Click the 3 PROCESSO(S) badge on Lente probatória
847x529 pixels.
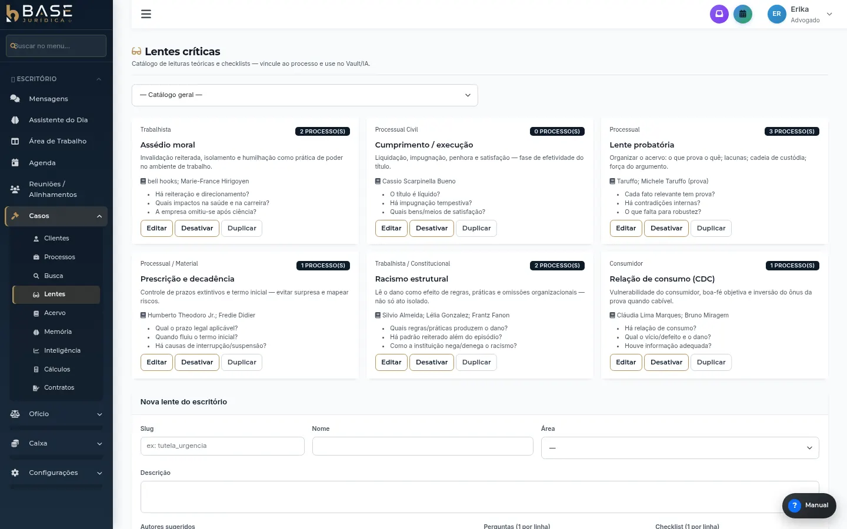pos(792,132)
